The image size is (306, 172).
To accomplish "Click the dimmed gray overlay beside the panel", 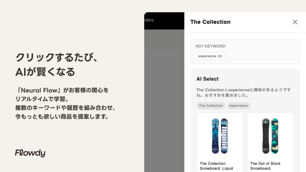I will click(x=164, y=101).
